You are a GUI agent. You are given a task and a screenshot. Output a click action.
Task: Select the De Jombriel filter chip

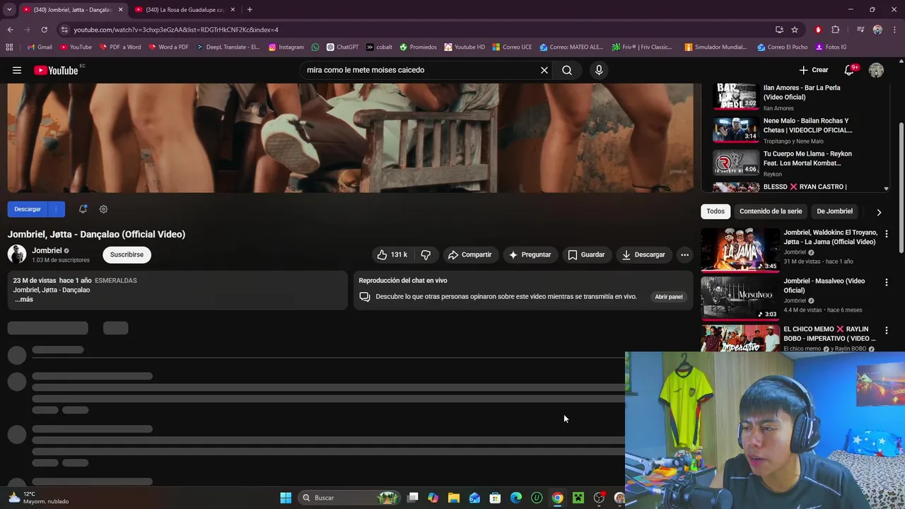pos(834,211)
